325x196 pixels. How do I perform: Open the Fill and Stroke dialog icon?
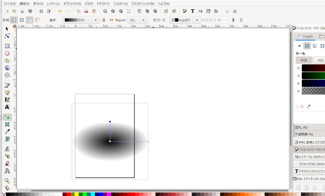[x=185, y=11]
